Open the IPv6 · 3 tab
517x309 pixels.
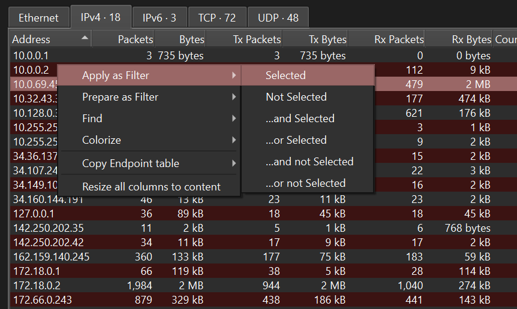160,18
